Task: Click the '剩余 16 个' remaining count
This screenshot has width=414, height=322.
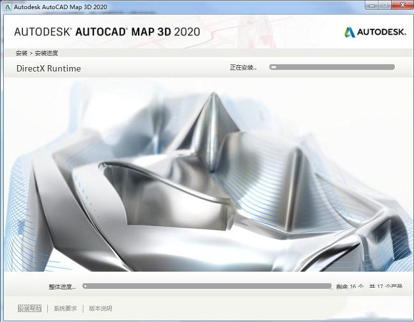Action: 349,287
